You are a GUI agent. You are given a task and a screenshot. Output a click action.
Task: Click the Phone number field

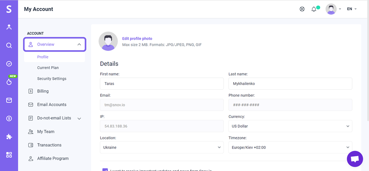pyautogui.click(x=290, y=105)
